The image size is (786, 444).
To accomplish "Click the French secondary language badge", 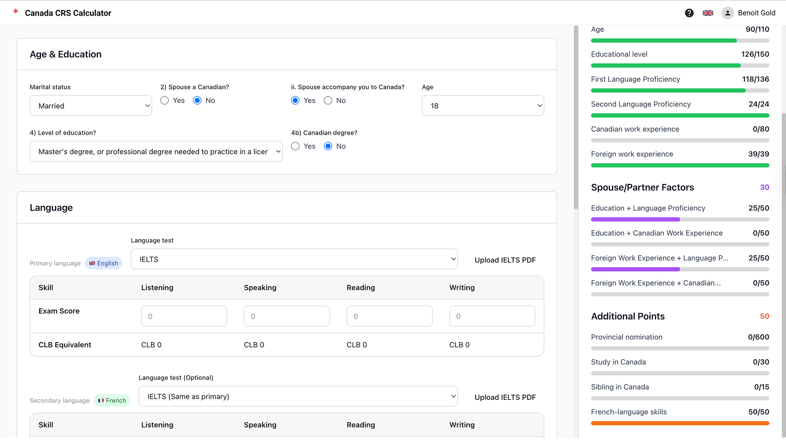I will pos(112,400).
